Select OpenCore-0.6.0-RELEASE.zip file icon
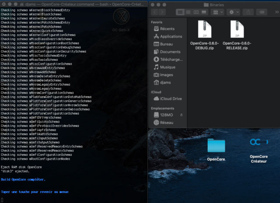 [237, 29]
